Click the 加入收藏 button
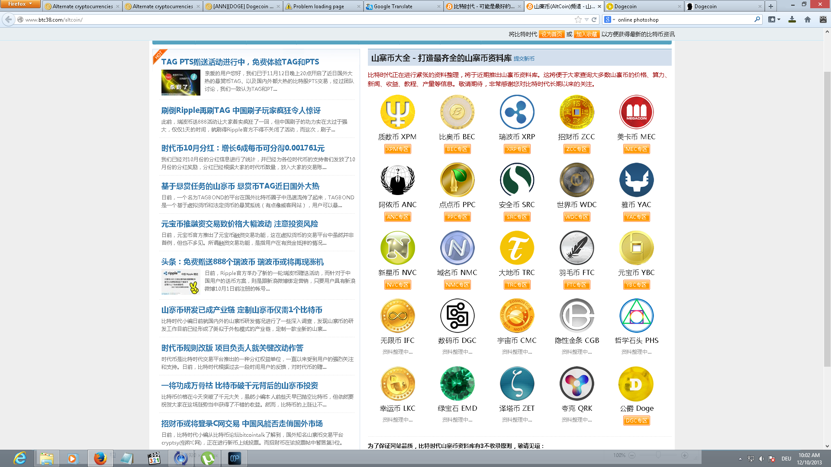The image size is (831, 467). (x=586, y=34)
